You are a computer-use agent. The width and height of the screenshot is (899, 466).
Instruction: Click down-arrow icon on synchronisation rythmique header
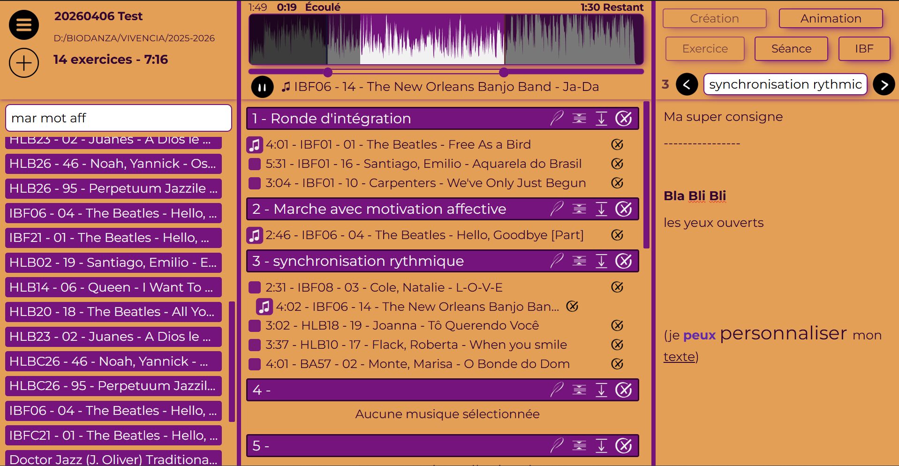click(x=601, y=261)
